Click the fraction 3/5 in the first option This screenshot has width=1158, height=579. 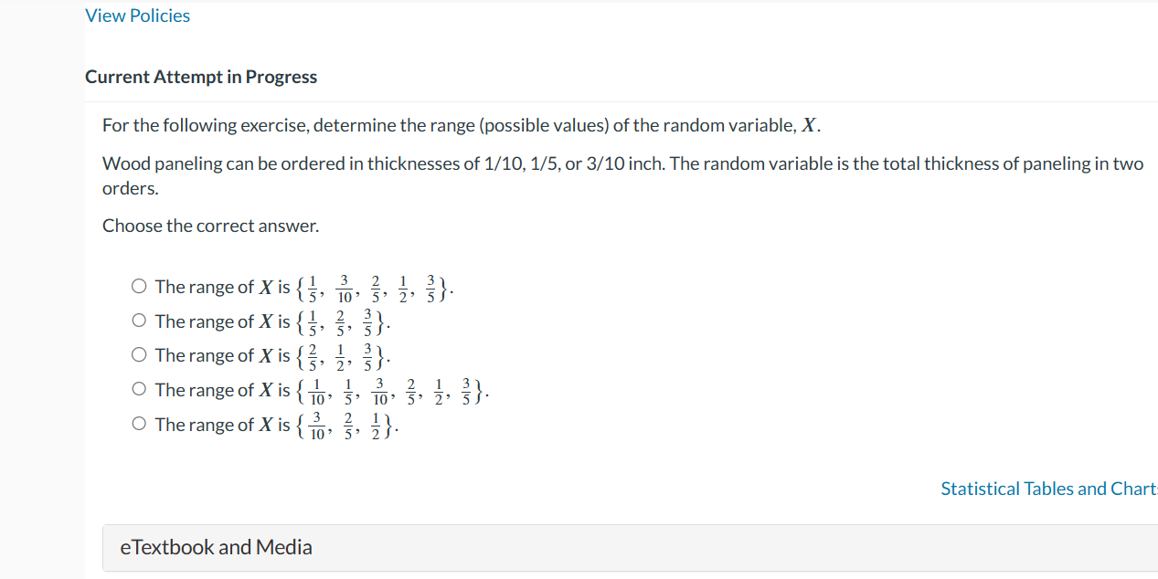click(x=430, y=287)
